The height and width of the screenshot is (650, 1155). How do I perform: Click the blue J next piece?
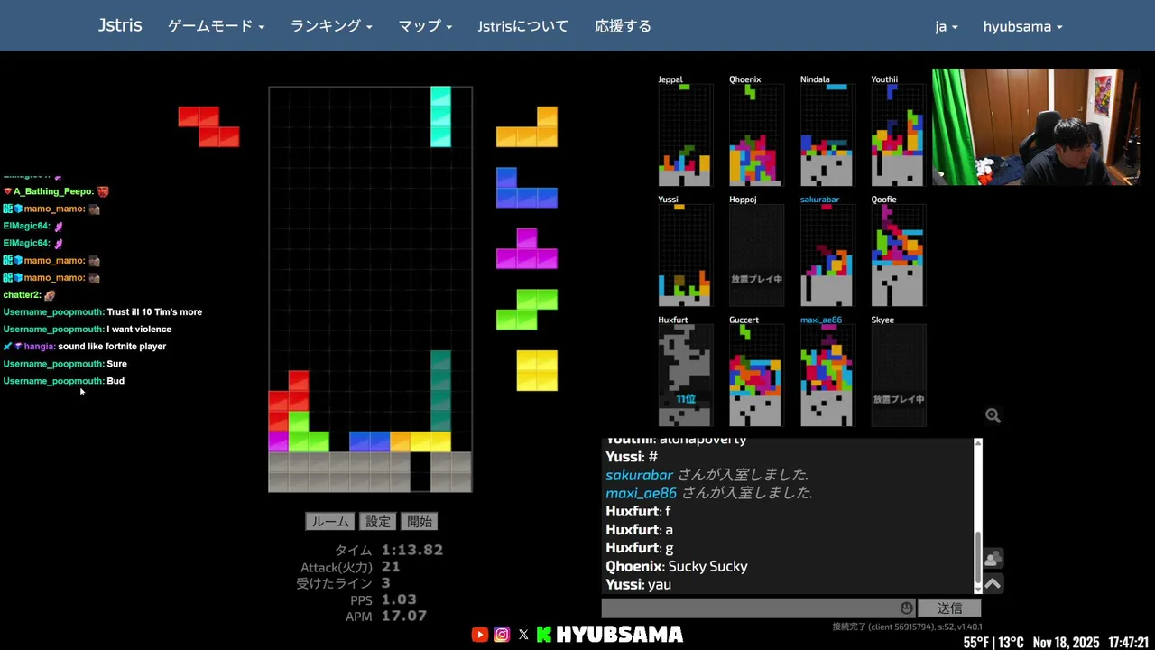[x=527, y=188]
